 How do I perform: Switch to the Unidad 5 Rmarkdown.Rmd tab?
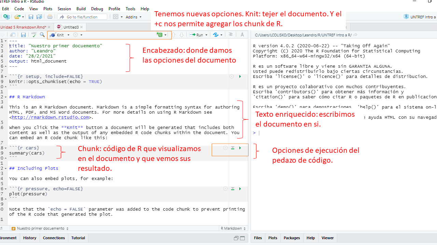click(x=23, y=27)
